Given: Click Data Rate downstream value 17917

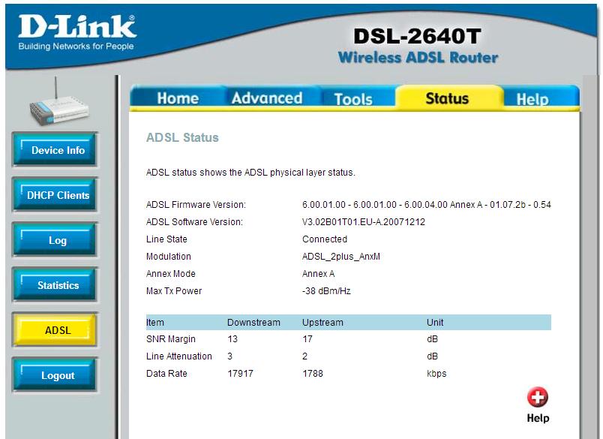Looking at the screenshot, I should coord(240,374).
